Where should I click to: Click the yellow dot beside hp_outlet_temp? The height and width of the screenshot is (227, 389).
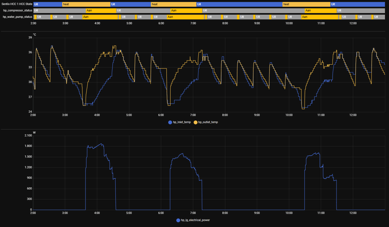point(195,122)
